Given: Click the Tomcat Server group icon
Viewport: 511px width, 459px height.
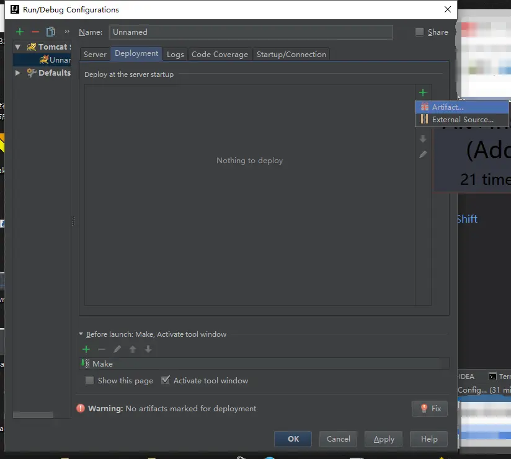Looking at the screenshot, I should click(32, 47).
